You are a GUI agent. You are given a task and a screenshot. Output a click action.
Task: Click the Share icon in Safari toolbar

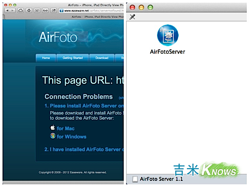pyautogui.click(x=54, y=10)
